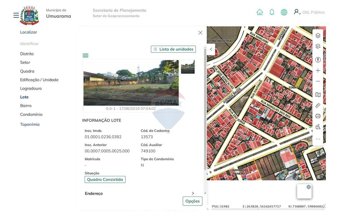337x224 pixels.
Task: Select the ruler measurement tool
Action: pyautogui.click(x=318, y=105)
